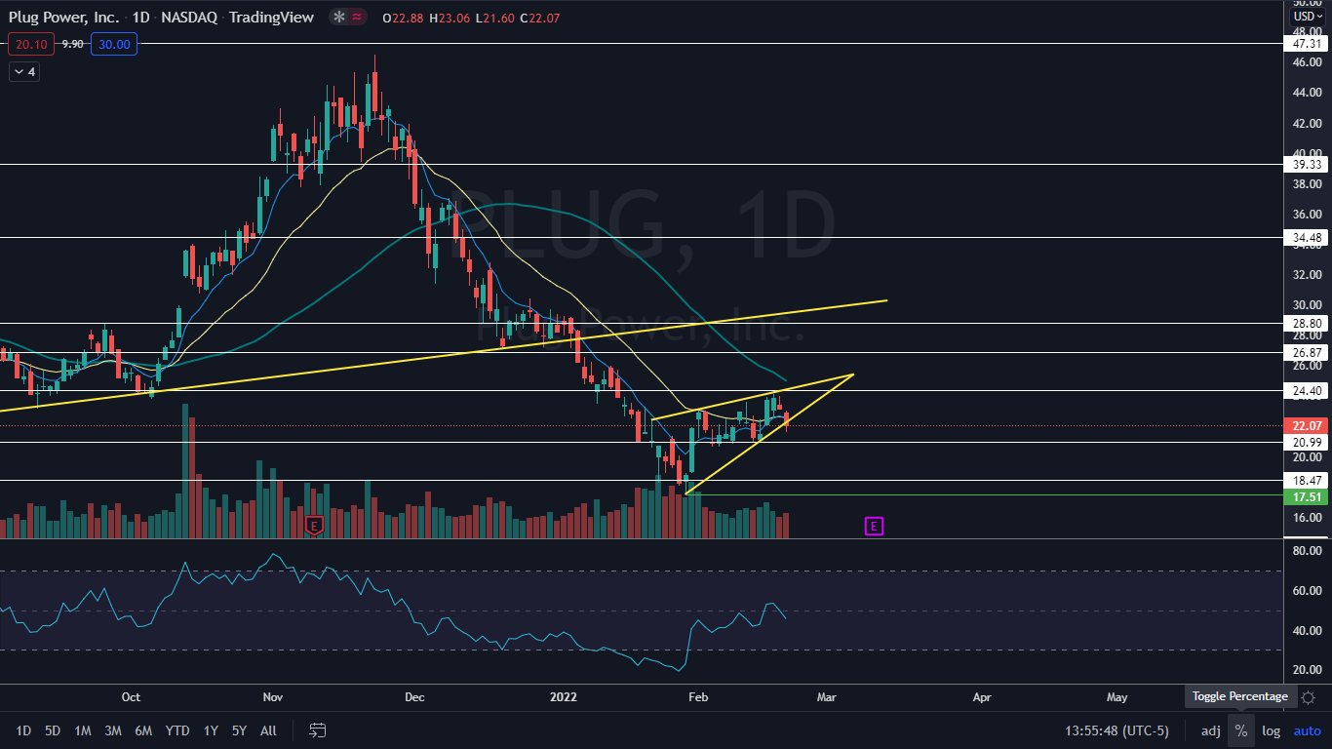Click the 28.80 horizontal line price label
Screen dimensions: 1332x749
pos(1307,323)
